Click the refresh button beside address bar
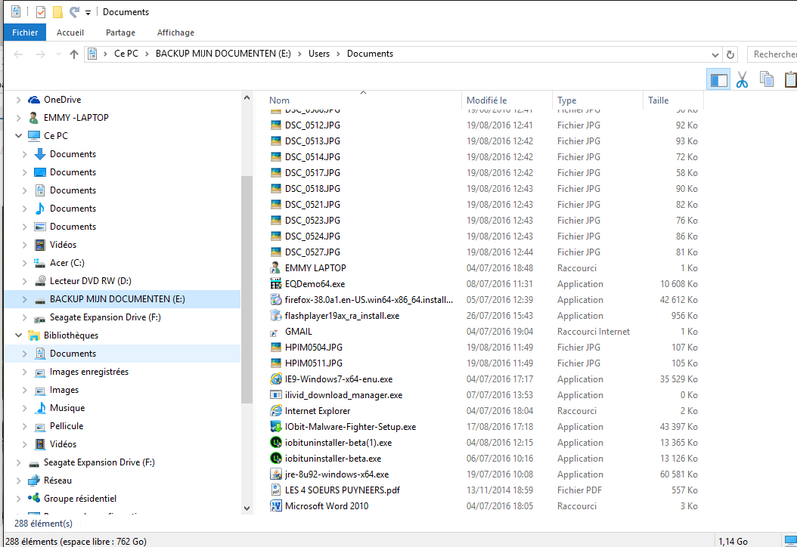 click(730, 54)
